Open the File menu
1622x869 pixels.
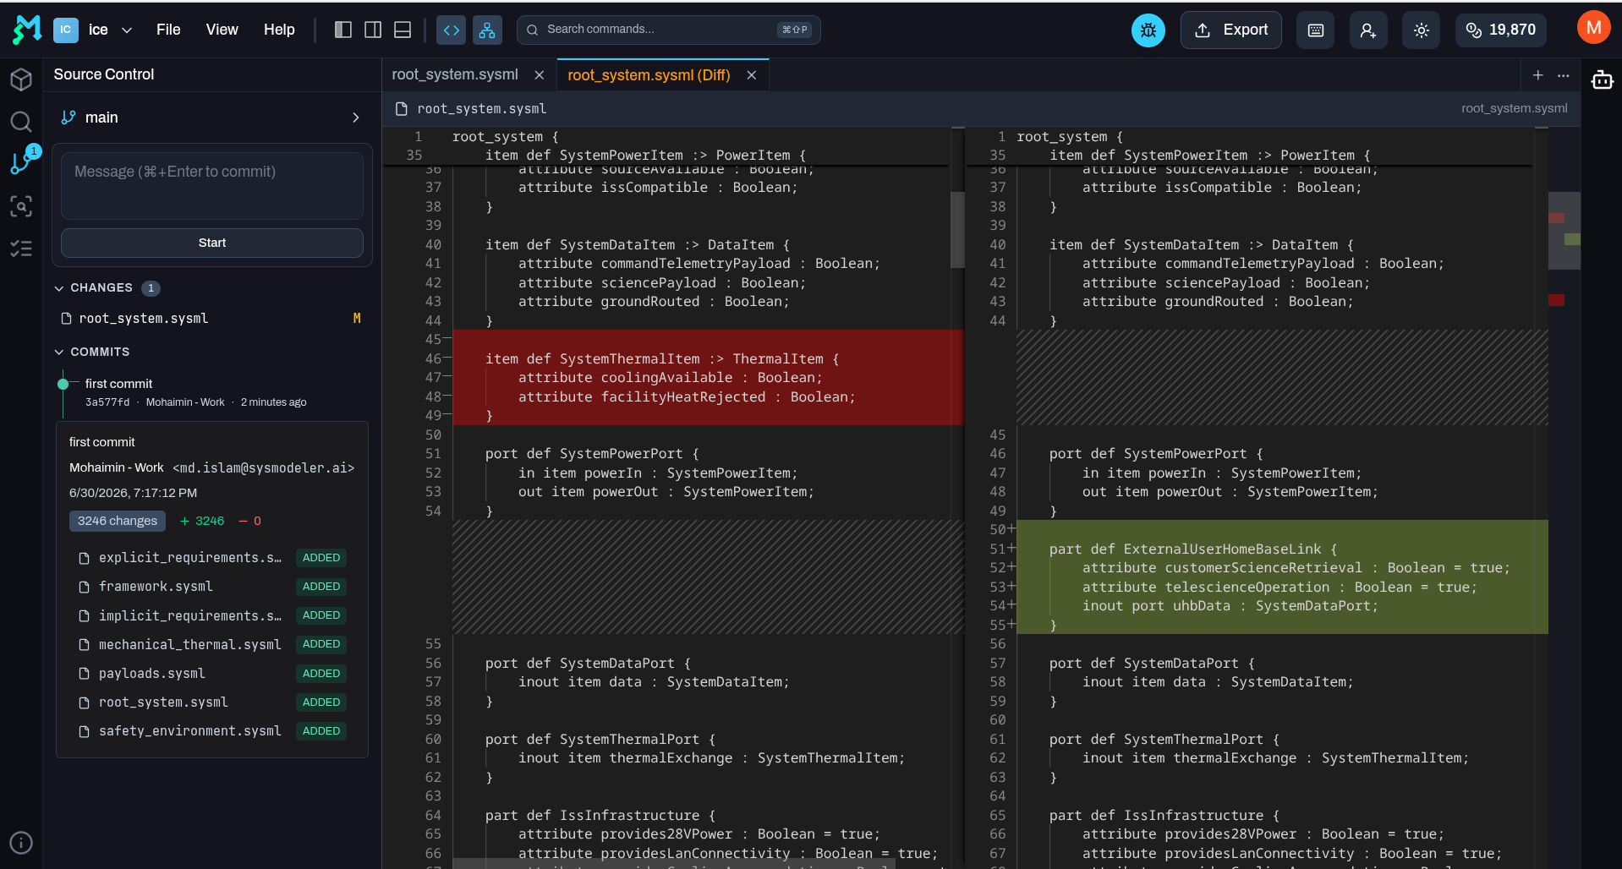[168, 30]
